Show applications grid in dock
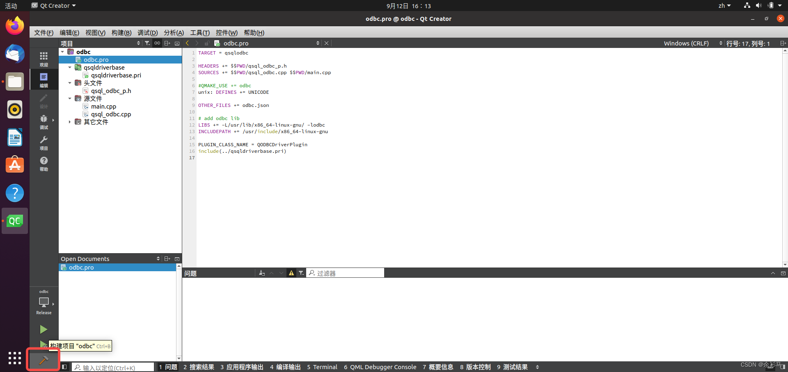The width and height of the screenshot is (788, 372). [15, 358]
